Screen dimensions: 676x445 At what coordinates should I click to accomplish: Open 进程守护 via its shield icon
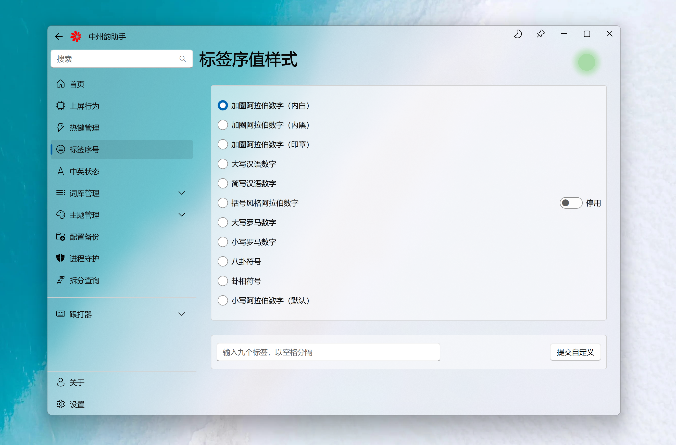click(x=60, y=258)
